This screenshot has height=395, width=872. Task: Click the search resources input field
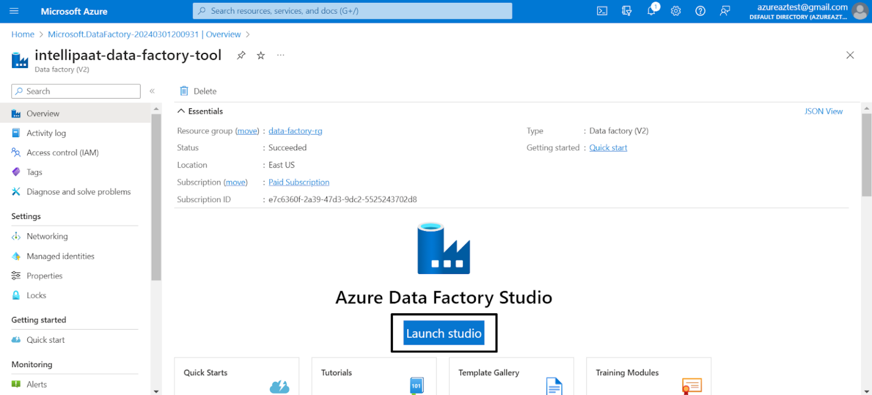[x=352, y=10]
